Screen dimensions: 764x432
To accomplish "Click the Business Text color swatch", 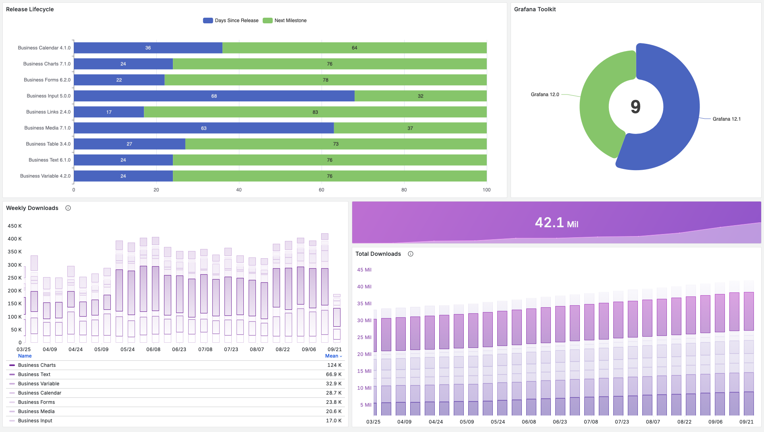I will coord(12,374).
